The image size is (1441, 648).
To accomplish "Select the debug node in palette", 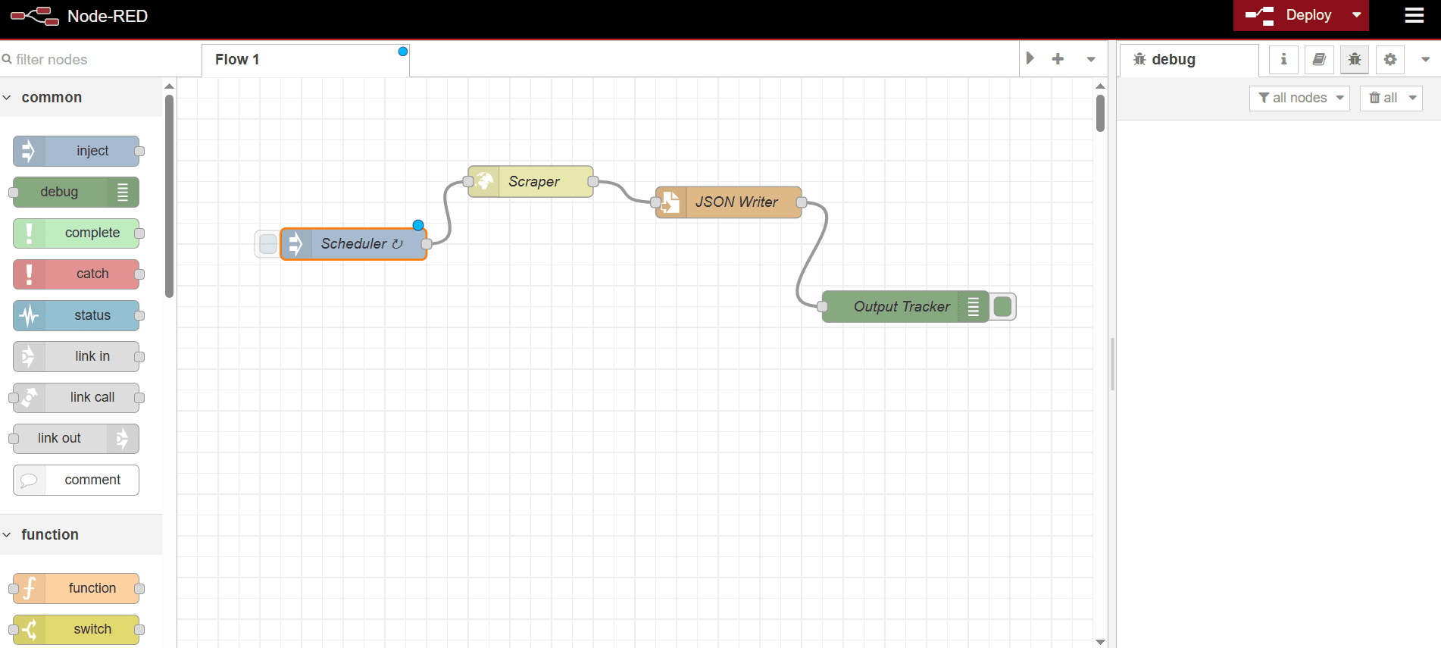I will point(76,192).
